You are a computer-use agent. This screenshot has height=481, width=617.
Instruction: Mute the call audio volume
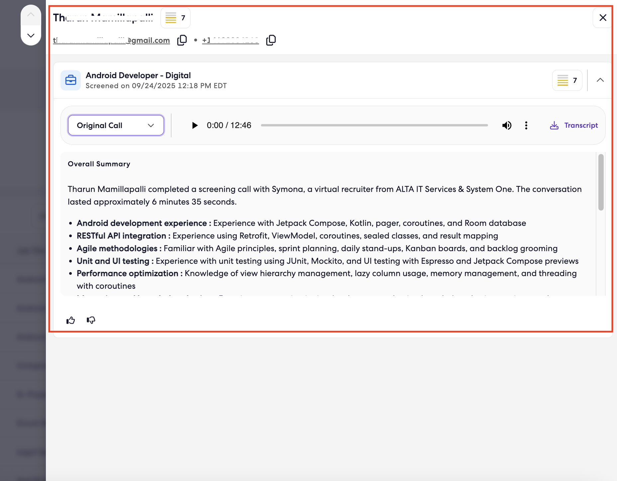[x=507, y=125]
